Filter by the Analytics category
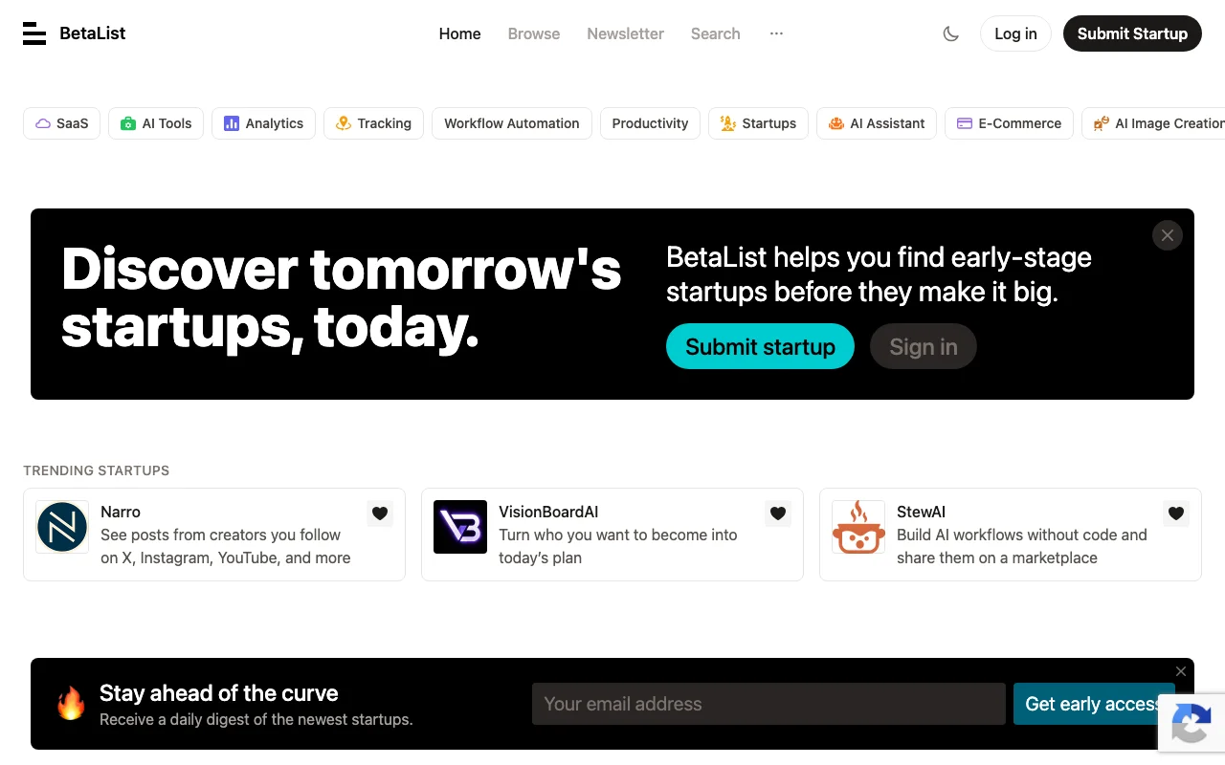This screenshot has height=765, width=1225. (263, 123)
